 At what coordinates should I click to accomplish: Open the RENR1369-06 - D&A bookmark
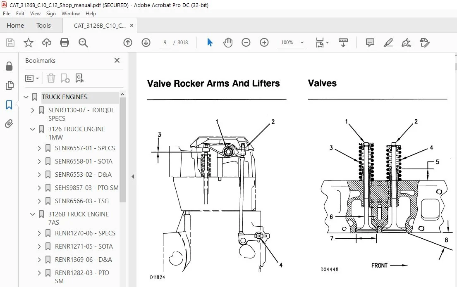[x=84, y=260]
